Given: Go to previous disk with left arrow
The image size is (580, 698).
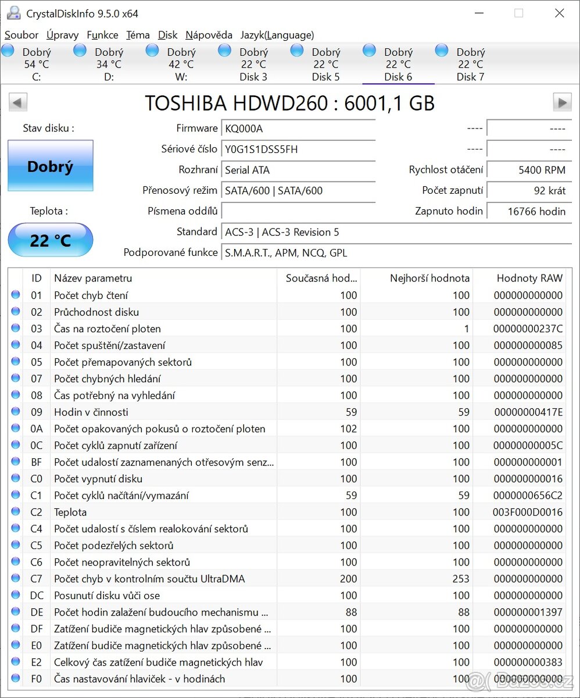Looking at the screenshot, I should (x=18, y=102).
